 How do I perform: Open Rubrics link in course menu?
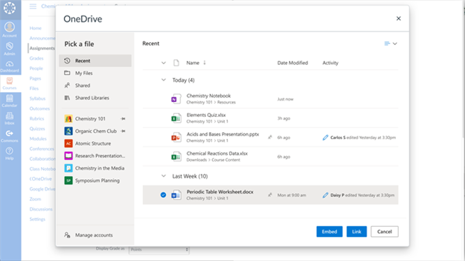pos(37,119)
